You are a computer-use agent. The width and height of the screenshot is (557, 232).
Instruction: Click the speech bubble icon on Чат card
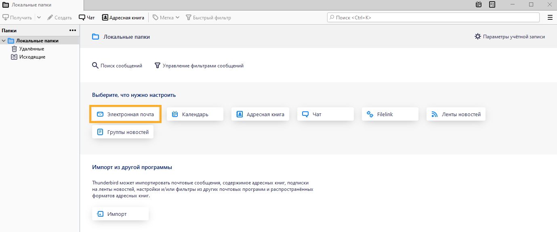tap(305, 114)
